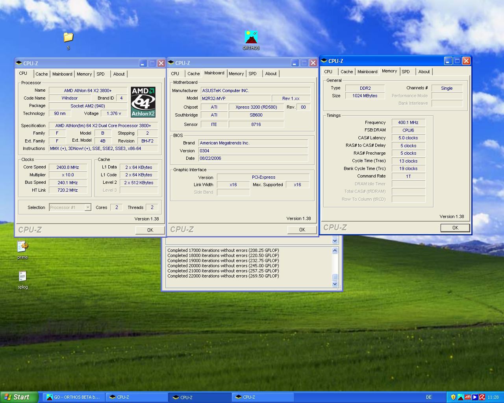Switch to SPD tab in middle CPU-Z window
The height and width of the screenshot is (403, 504).
click(253, 74)
